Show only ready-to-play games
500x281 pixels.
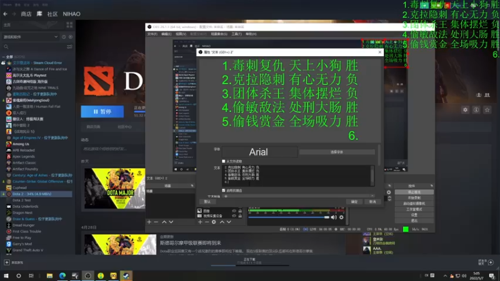(71, 37)
